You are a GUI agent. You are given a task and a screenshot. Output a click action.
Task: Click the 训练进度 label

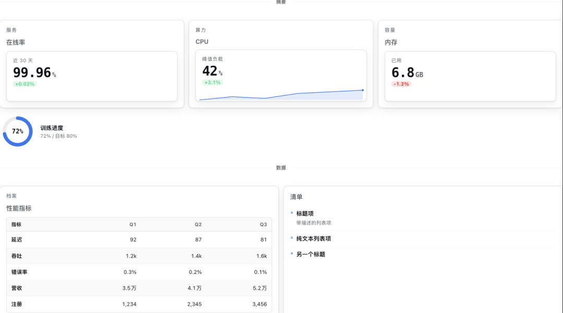[52, 128]
